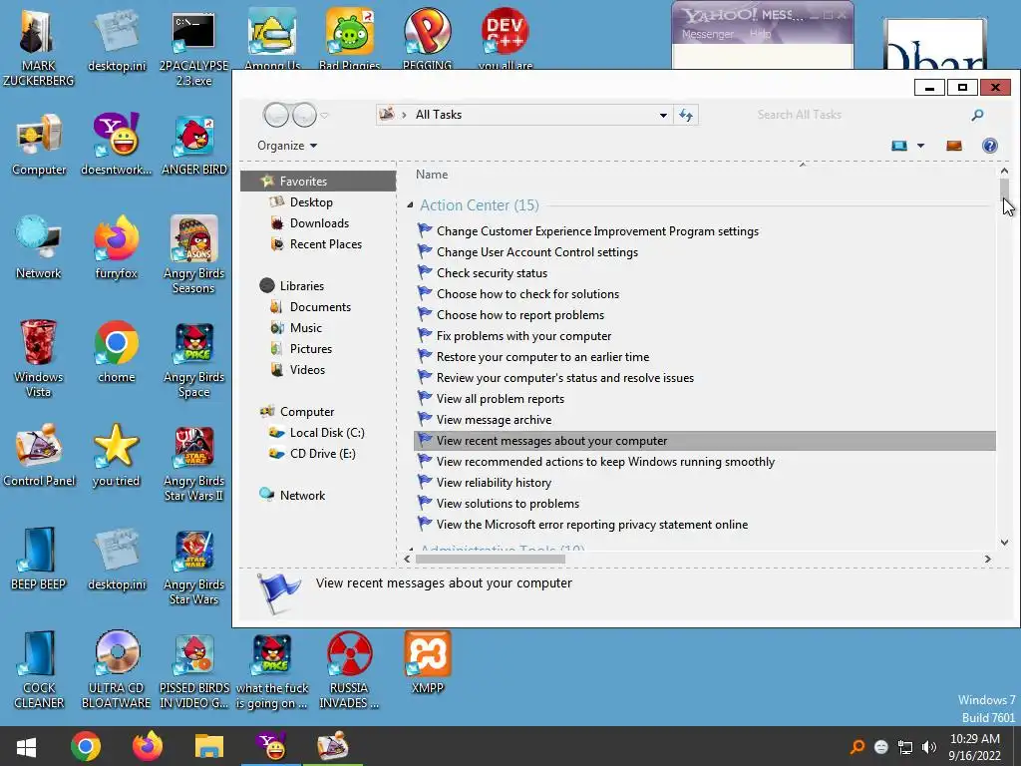This screenshot has width=1021, height=766.
Task: Open View reliability history task
Action: pyautogui.click(x=494, y=483)
